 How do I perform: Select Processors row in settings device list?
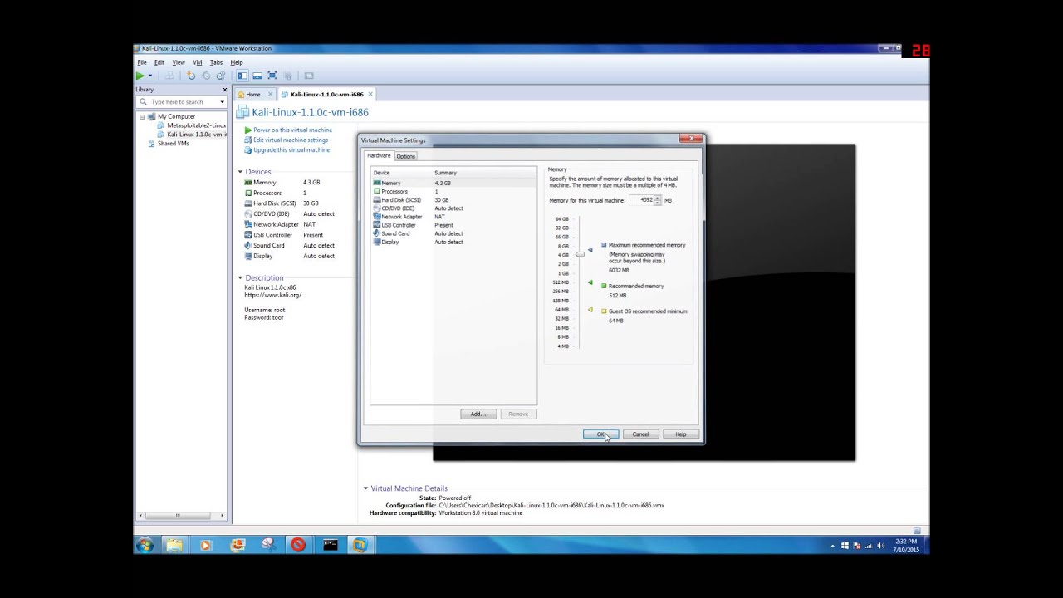(453, 191)
